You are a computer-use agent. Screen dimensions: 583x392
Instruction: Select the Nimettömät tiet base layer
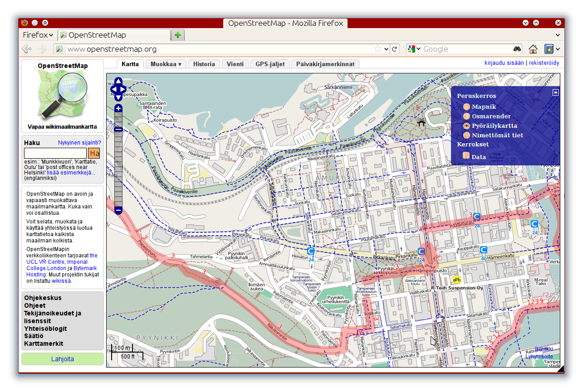[x=466, y=136]
